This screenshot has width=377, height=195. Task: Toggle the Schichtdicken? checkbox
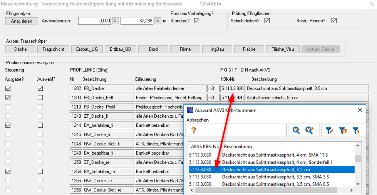(x=267, y=21)
